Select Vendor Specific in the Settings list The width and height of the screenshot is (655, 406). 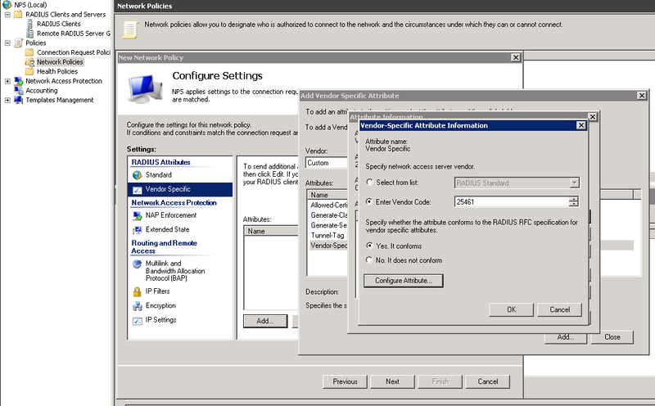coord(168,189)
